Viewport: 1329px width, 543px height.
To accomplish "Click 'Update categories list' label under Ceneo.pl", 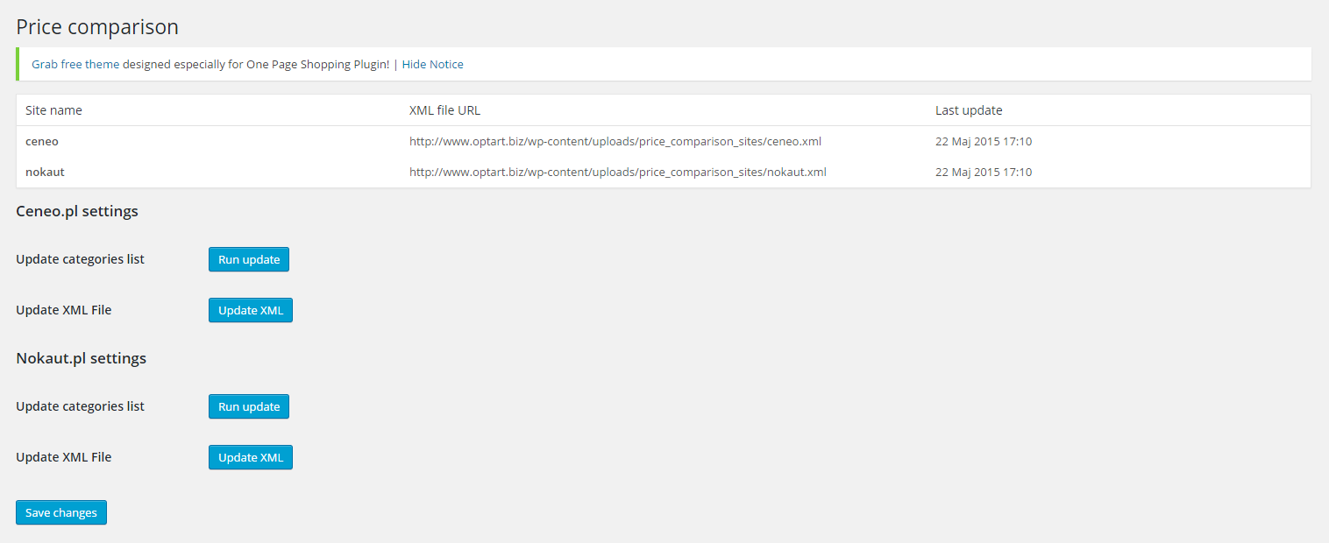I will (x=81, y=259).
